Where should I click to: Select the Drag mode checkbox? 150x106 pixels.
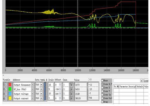(102, 102)
